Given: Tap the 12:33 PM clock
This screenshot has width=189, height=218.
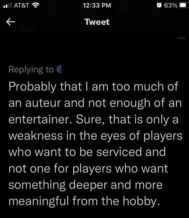Looking at the screenshot, I should 97,5.
